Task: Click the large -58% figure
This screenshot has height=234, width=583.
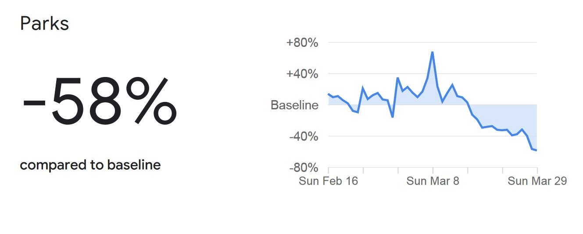Action: click(x=100, y=101)
